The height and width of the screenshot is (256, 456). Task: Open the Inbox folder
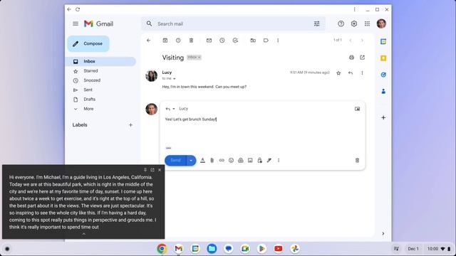point(100,62)
